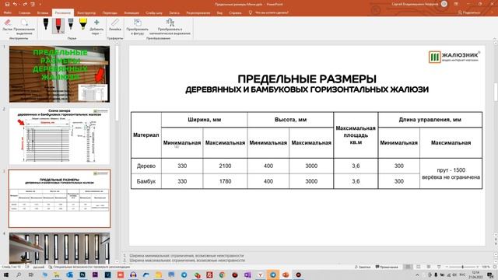Image resolution: width=498 pixels, height=280 pixels.
Task: Click Convert to Math Expression button
Action: pyautogui.click(x=170, y=26)
